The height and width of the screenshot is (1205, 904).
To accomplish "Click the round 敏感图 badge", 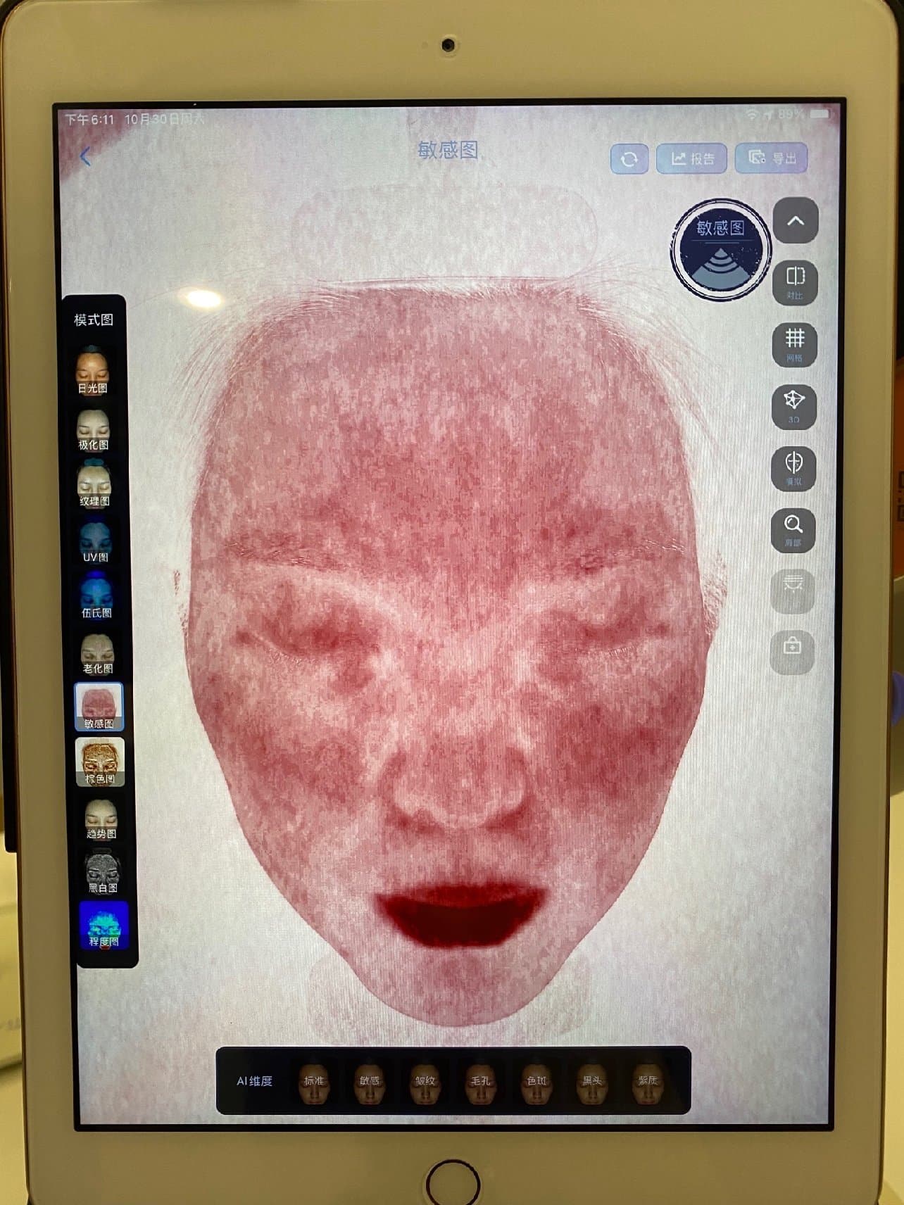I will (x=720, y=249).
